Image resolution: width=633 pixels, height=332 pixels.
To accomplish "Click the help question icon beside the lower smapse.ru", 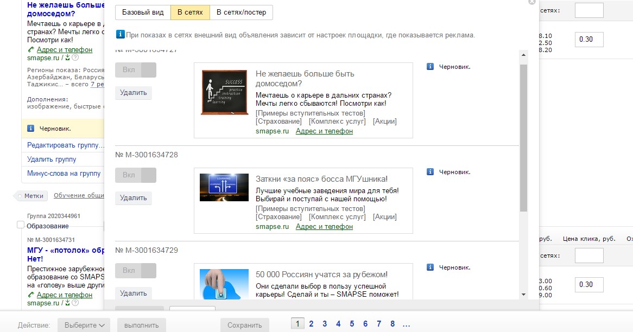I will click(75, 303).
